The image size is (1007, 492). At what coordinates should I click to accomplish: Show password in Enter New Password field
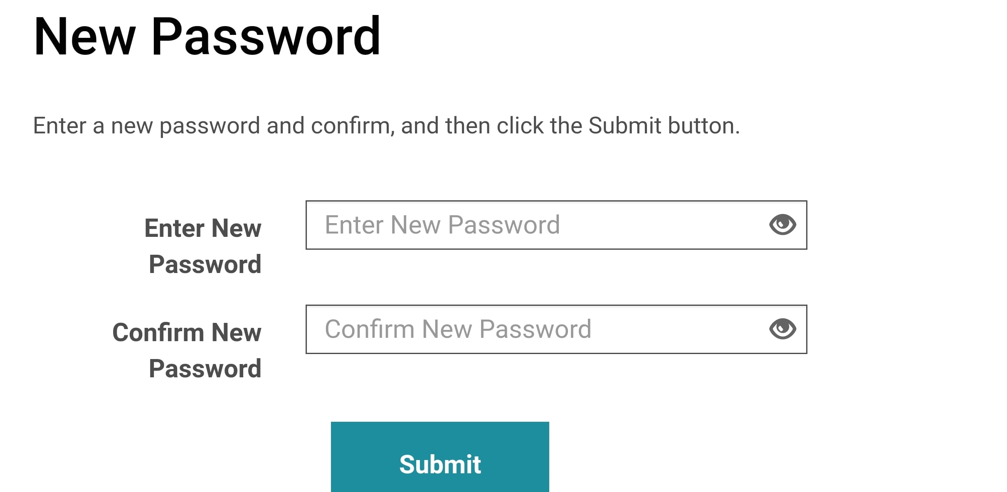click(x=782, y=225)
